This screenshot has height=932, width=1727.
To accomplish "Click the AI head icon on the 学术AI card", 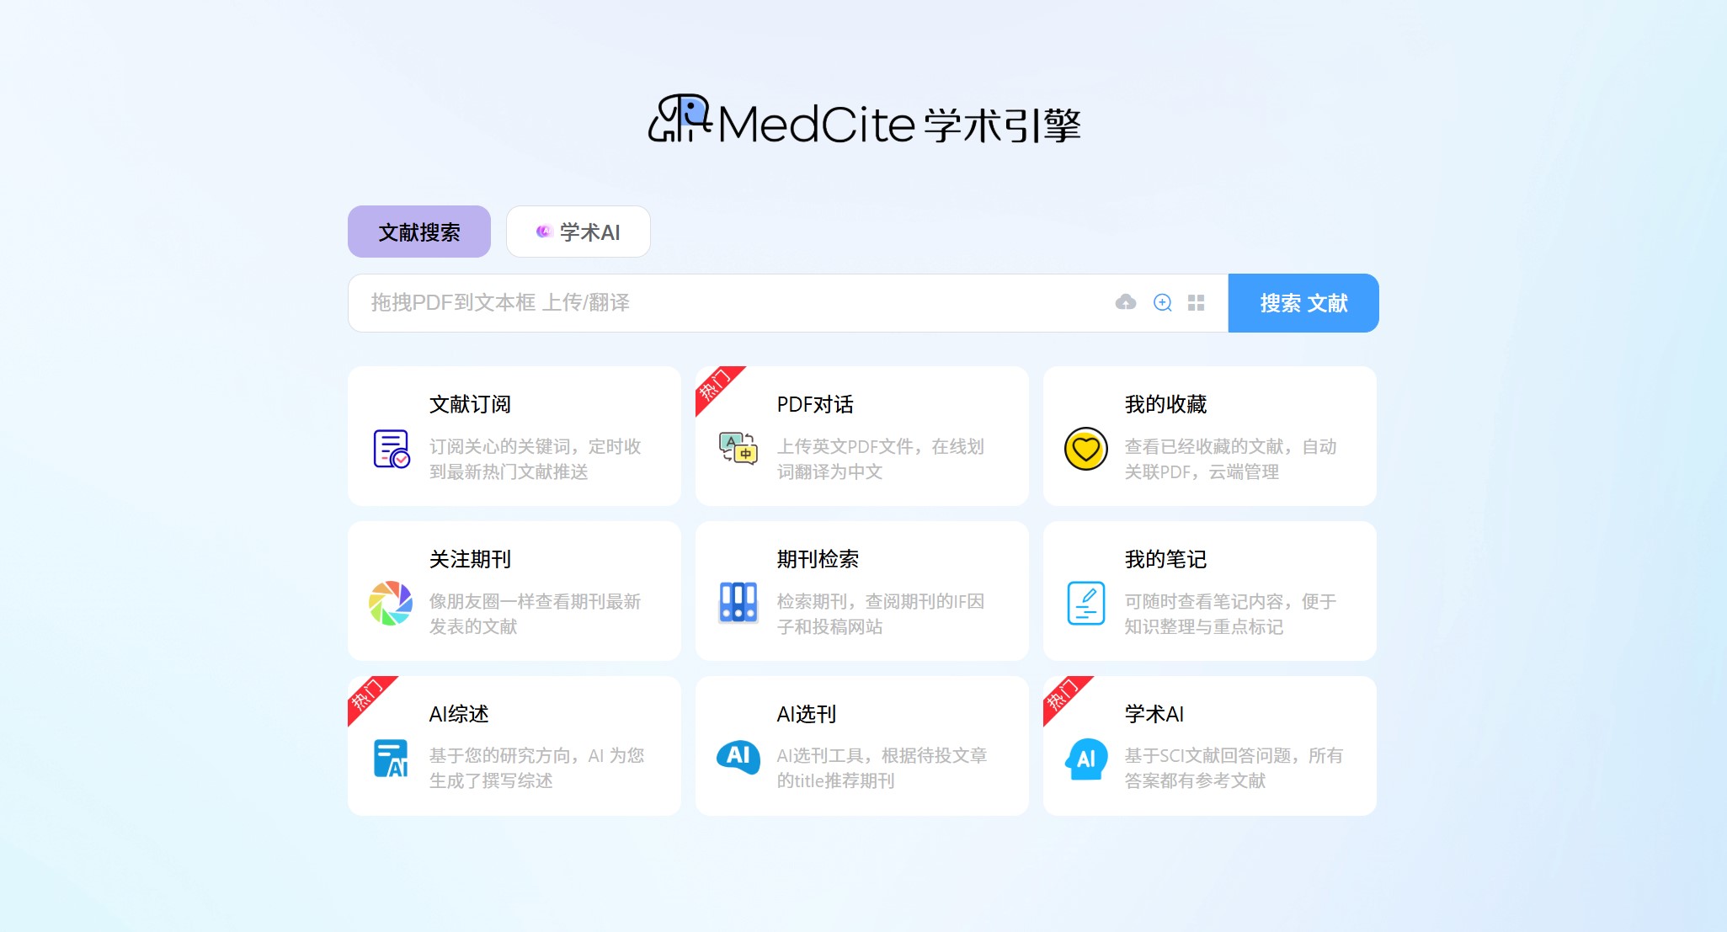I will point(1085,757).
